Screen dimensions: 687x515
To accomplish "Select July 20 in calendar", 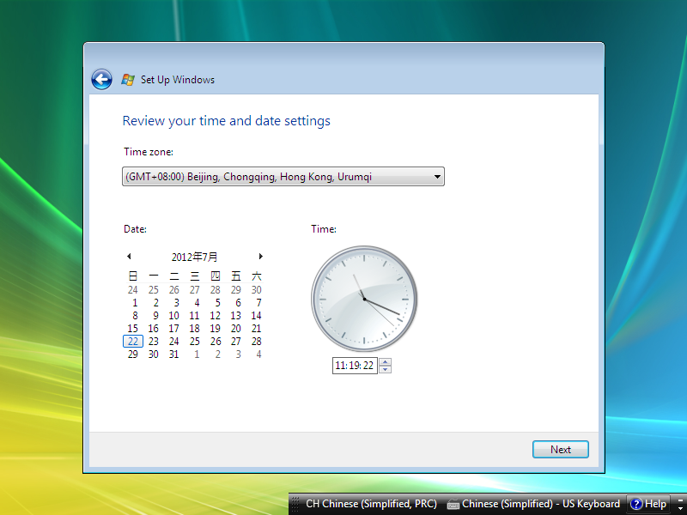I will coord(235,329).
